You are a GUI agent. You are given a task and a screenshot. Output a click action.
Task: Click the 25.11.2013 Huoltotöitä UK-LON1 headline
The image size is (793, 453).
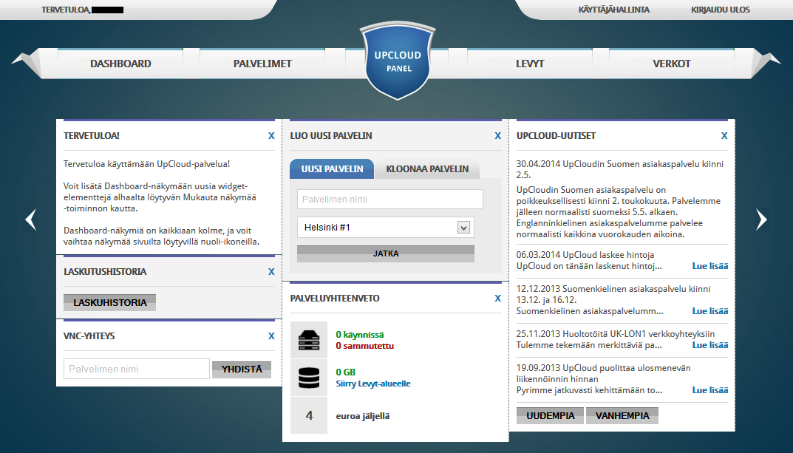click(616, 334)
